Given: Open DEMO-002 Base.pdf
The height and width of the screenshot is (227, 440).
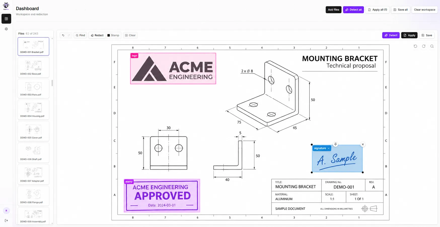Looking at the screenshot, I should tap(33, 67).
